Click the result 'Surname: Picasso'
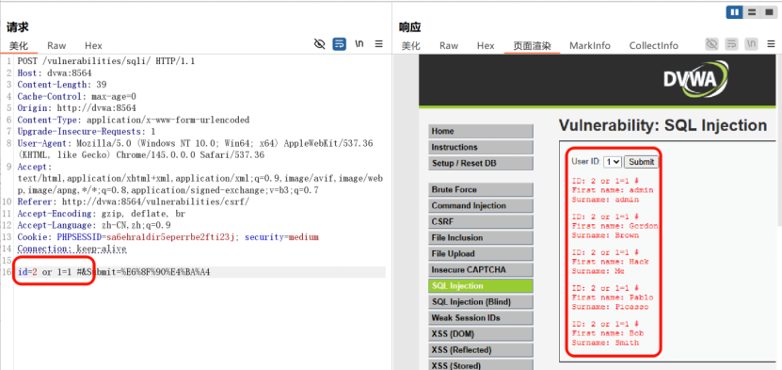The height and width of the screenshot is (370, 782). [610, 307]
